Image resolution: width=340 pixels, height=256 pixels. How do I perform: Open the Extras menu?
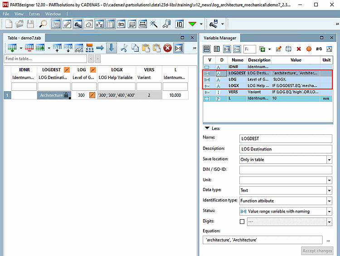pyautogui.click(x=34, y=14)
